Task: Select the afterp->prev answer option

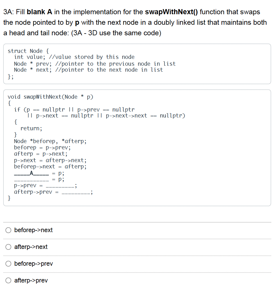Action: click(x=8, y=280)
